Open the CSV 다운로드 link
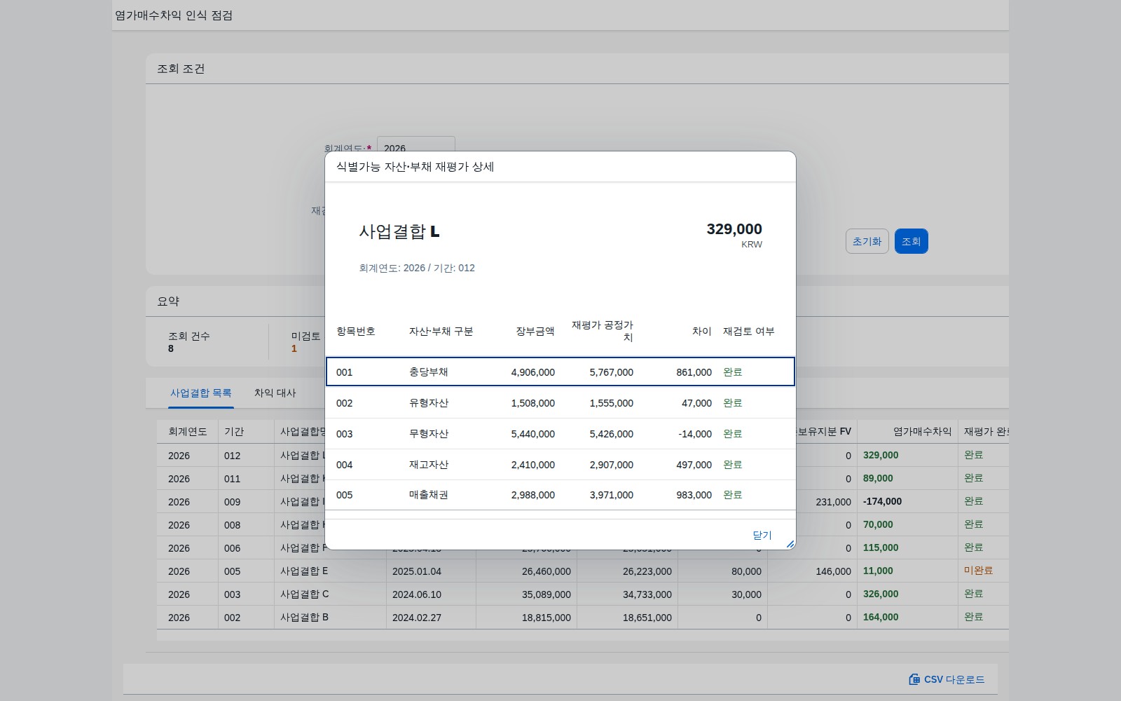The height and width of the screenshot is (701, 1121). tap(947, 679)
